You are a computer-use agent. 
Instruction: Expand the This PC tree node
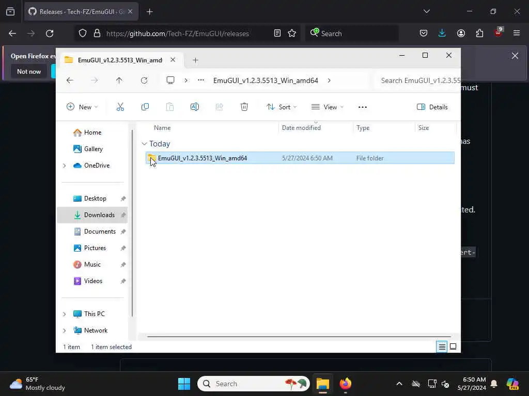(x=65, y=314)
